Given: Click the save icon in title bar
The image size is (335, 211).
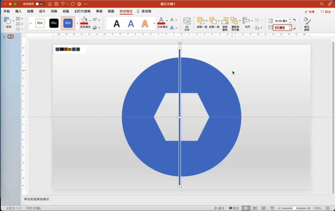Looking at the screenshot, I should [x=56, y=4].
